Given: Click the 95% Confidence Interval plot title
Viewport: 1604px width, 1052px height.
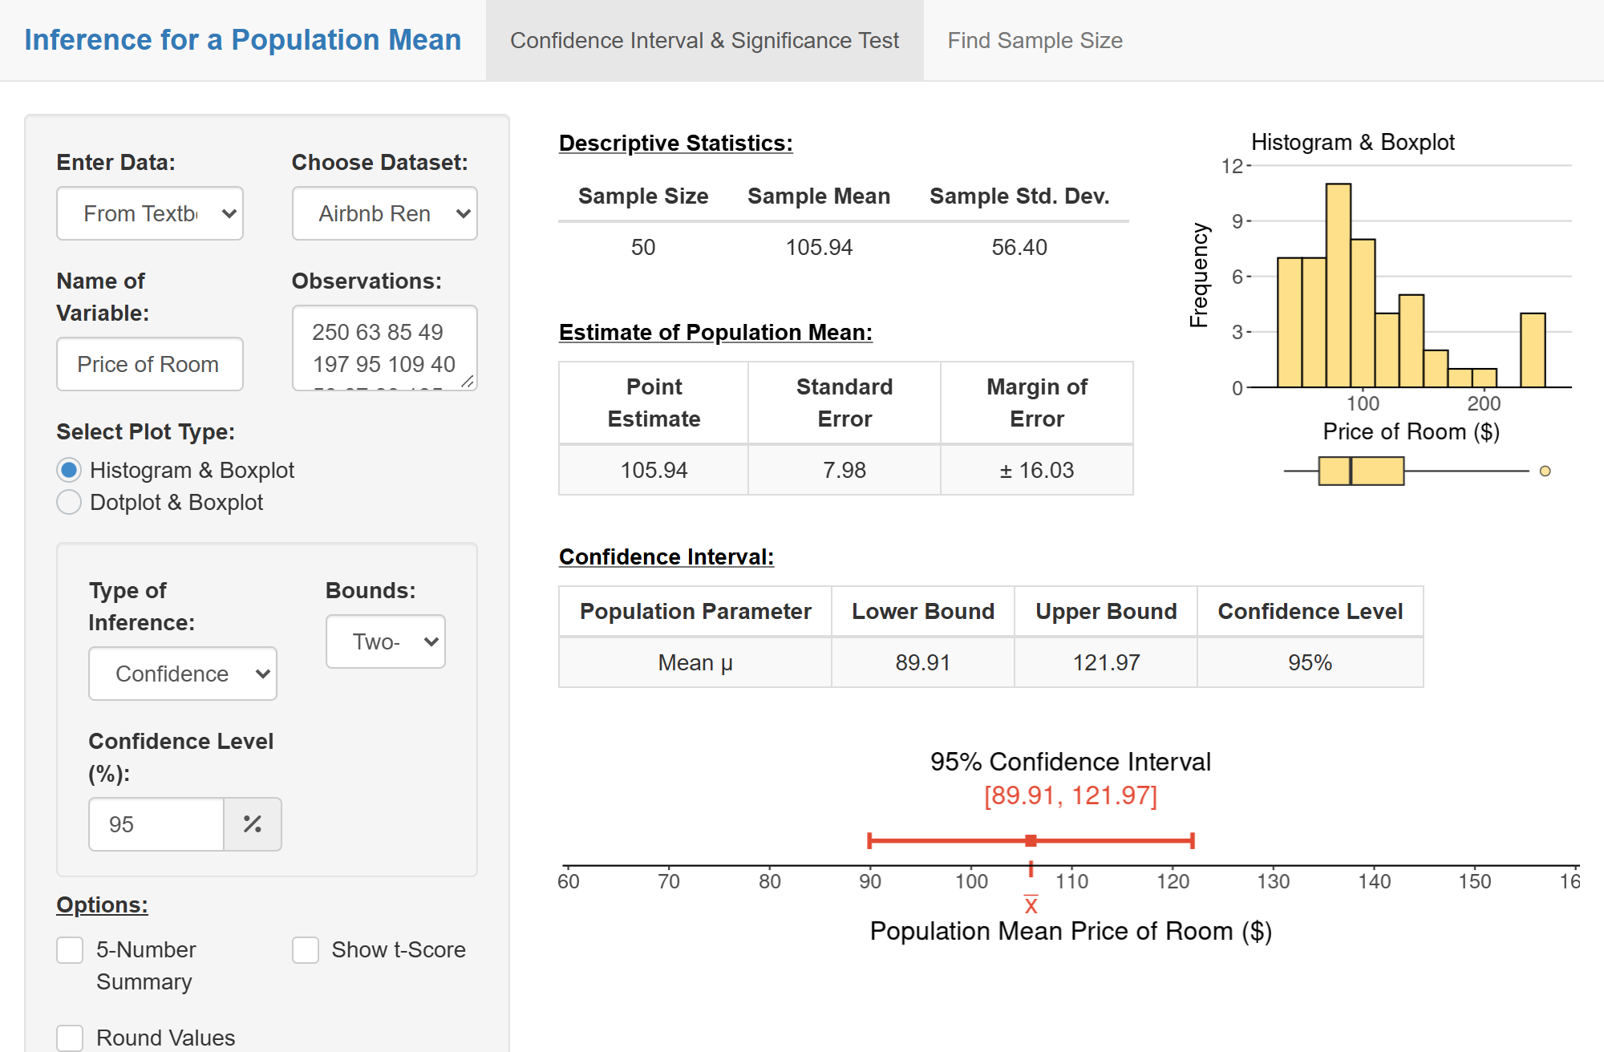Looking at the screenshot, I should click(x=1071, y=762).
